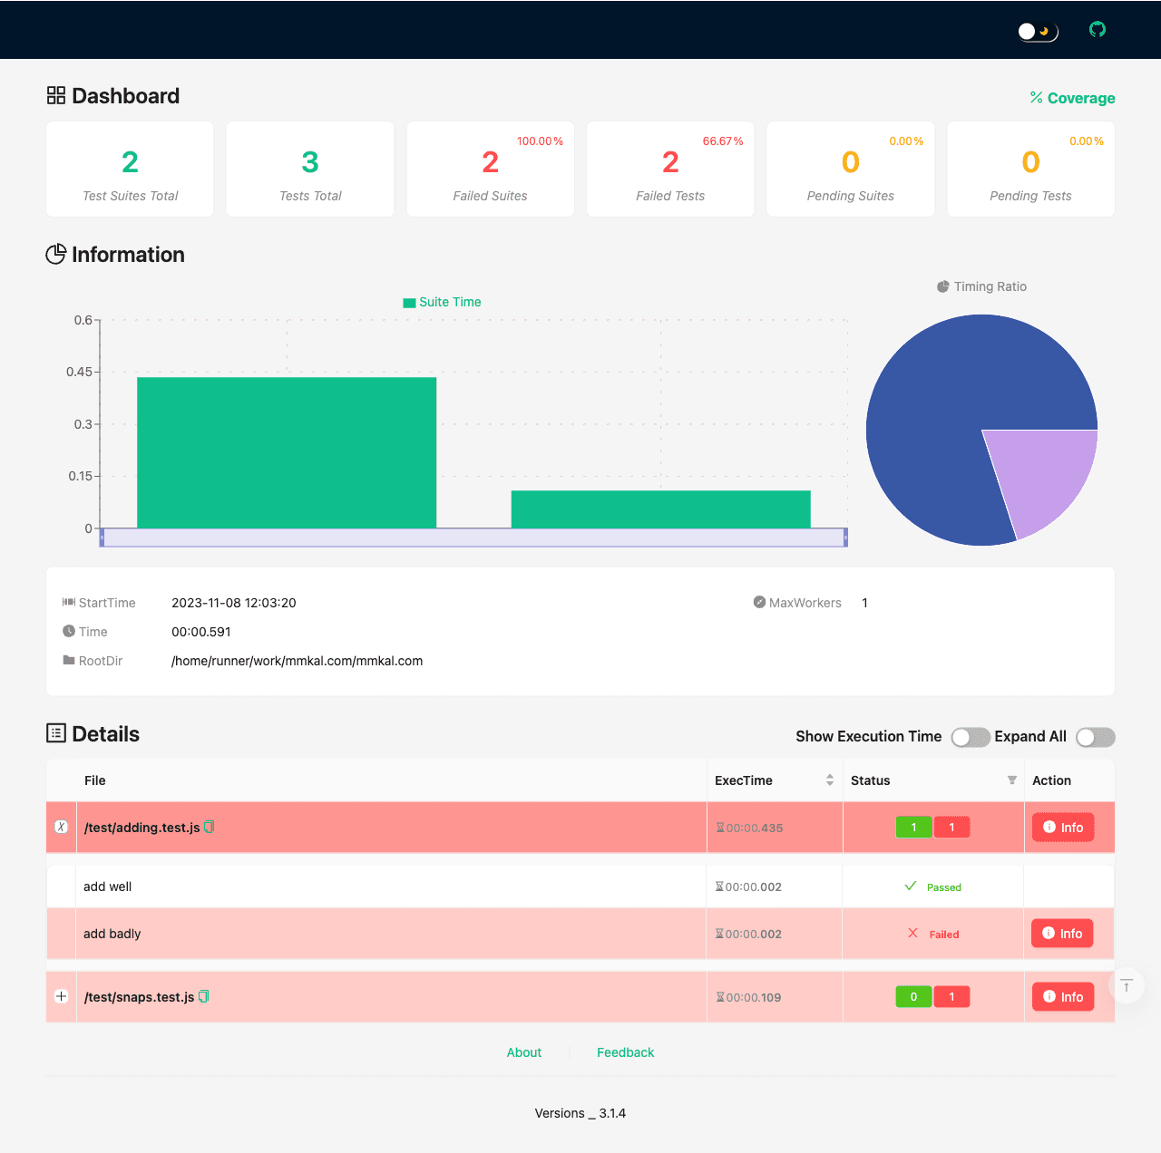Open the Feedback footer link

[625, 1052]
